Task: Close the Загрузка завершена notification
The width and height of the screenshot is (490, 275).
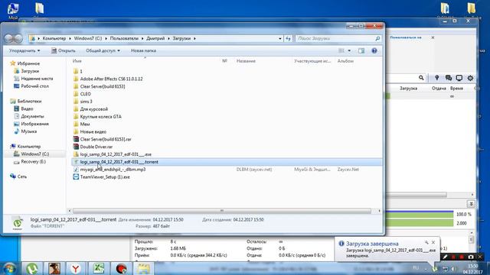Action: [x=433, y=242]
